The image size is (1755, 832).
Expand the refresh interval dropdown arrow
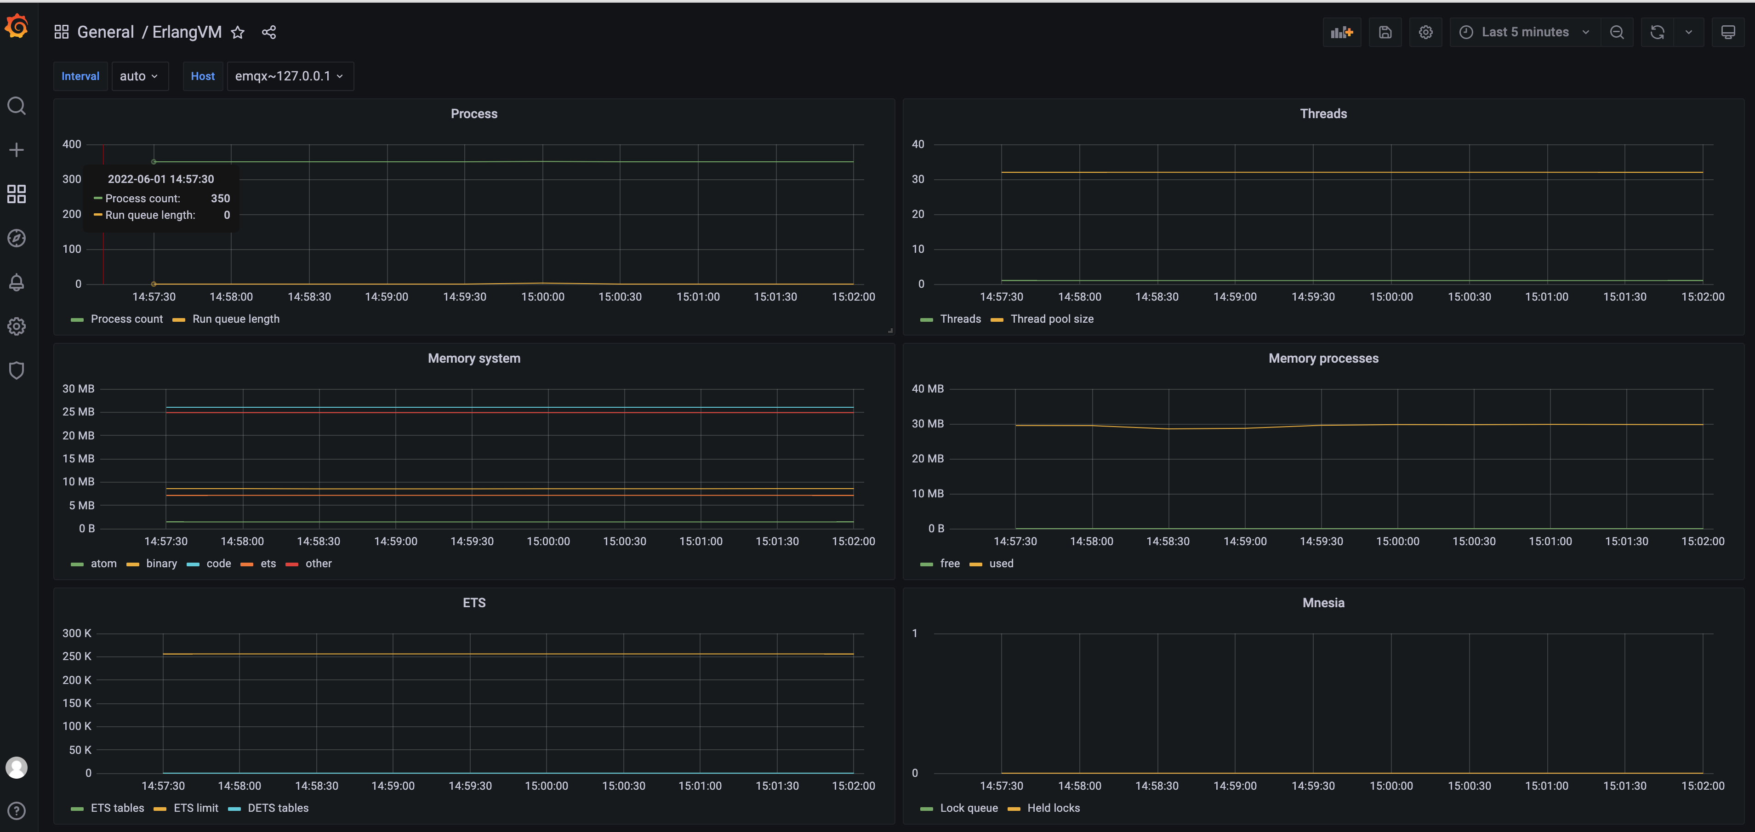tap(1688, 32)
